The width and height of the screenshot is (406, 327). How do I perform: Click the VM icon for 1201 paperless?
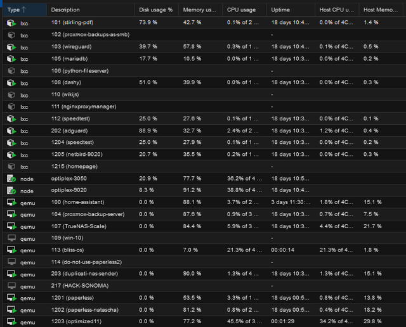(x=11, y=298)
